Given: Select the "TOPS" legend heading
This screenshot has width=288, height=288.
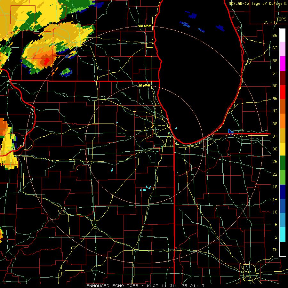Looking at the screenshot, I should pos(281,19).
